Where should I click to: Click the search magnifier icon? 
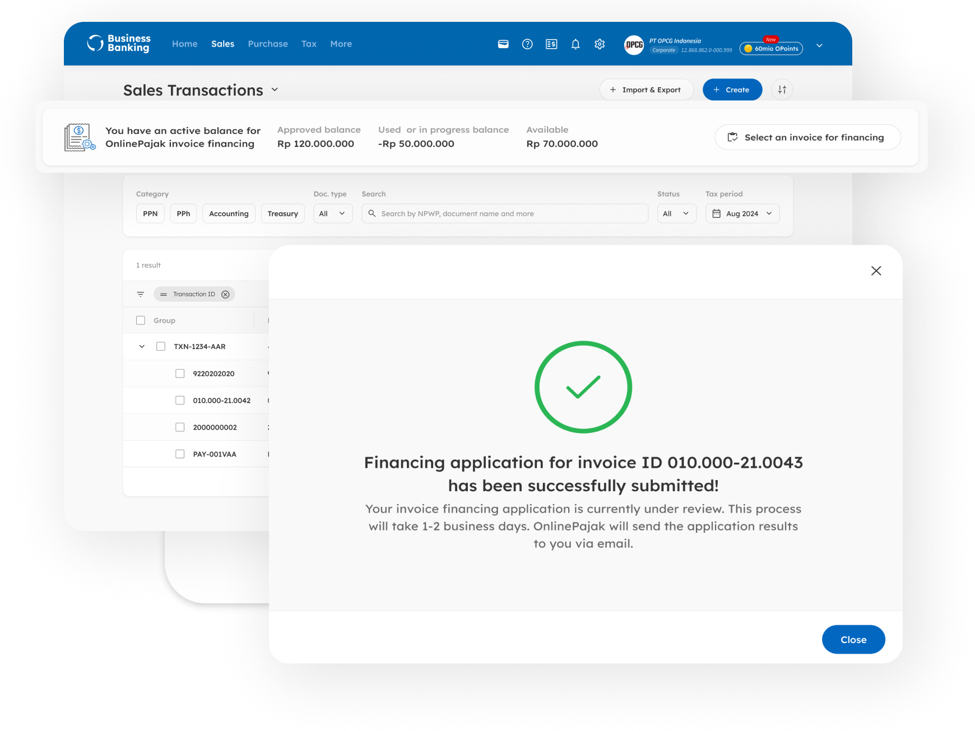[372, 213]
